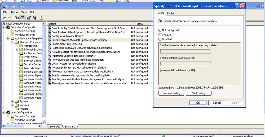Viewport: 265px width, 137px height.
Task: Click icon for Re-prompt for restart with scheduled installations
Action: click(49, 67)
